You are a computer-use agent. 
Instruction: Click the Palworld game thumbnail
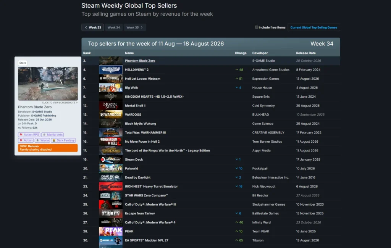(111, 168)
